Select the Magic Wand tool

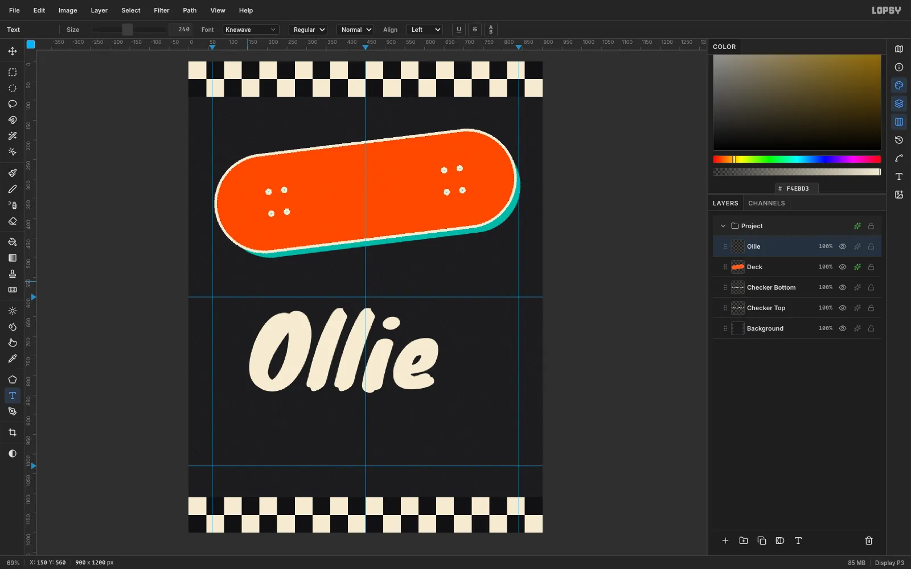tap(13, 136)
